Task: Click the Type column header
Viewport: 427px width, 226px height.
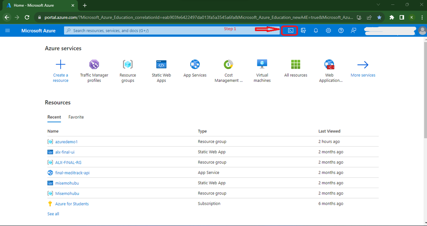Action: pyautogui.click(x=202, y=131)
